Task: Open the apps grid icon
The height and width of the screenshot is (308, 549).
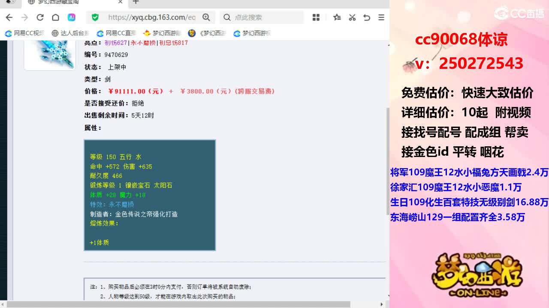Action: pyautogui.click(x=316, y=18)
